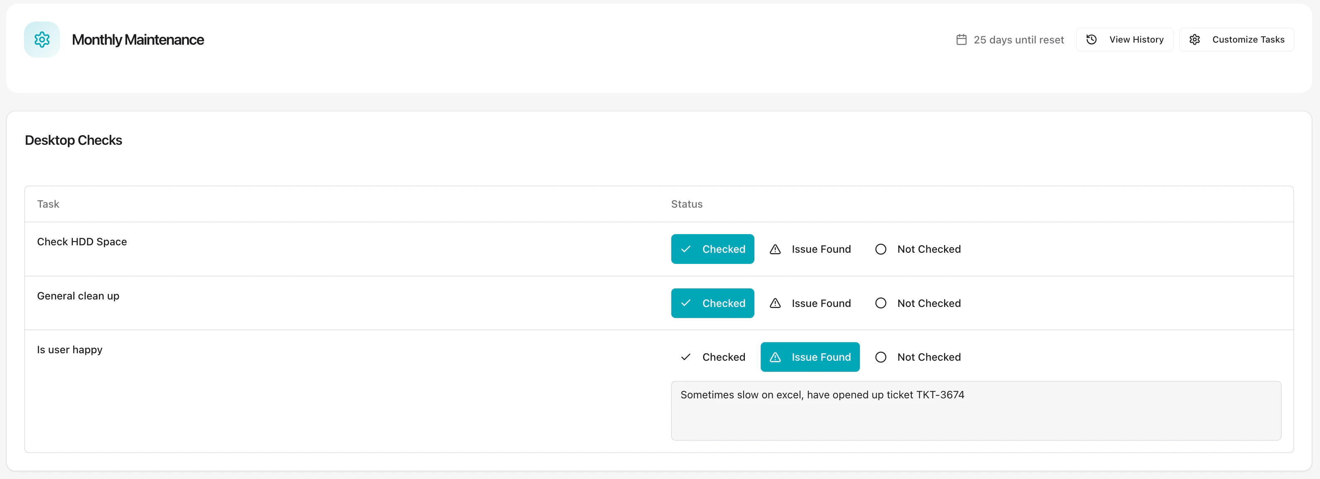Click the warning triangle for Check HDD Space
Image resolution: width=1320 pixels, height=479 pixels.
[x=775, y=249]
